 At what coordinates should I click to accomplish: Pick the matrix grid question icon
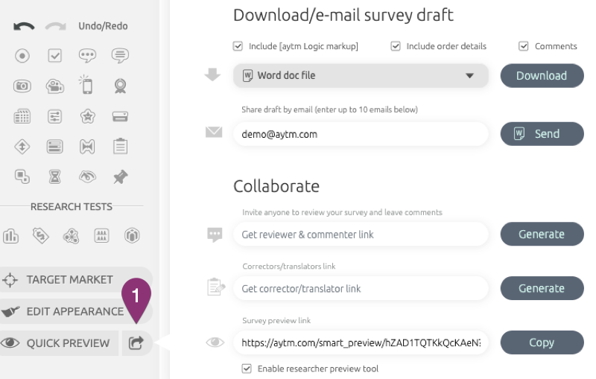pos(22,117)
